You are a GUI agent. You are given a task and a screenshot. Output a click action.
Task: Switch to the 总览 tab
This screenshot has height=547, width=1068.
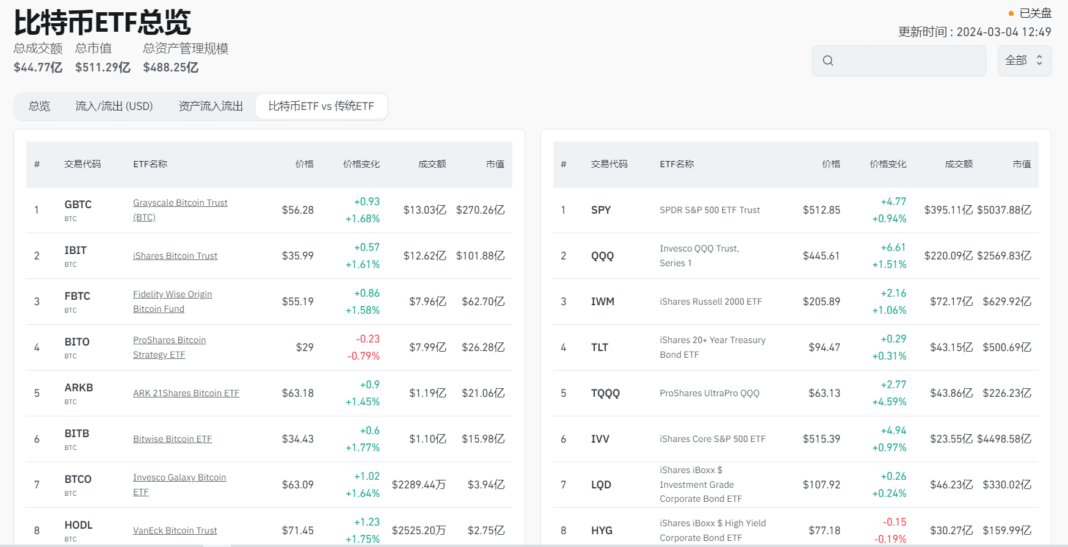(x=40, y=106)
